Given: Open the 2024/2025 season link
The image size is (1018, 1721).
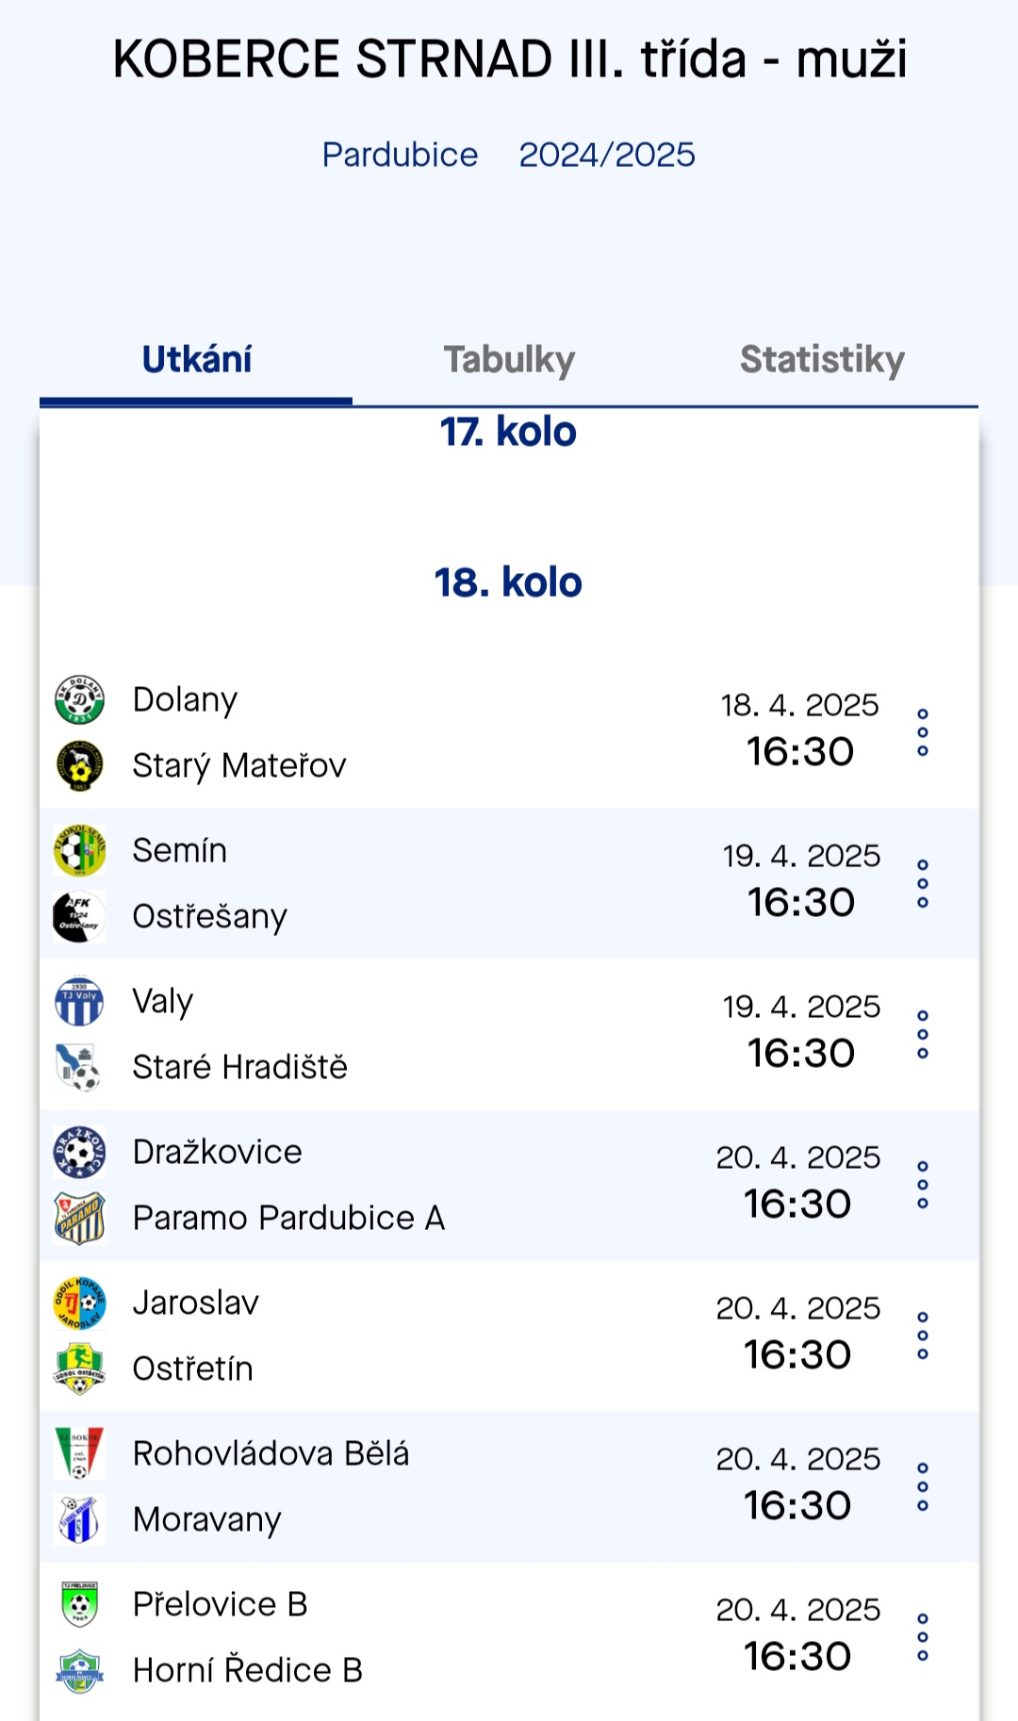Looking at the screenshot, I should [x=607, y=155].
